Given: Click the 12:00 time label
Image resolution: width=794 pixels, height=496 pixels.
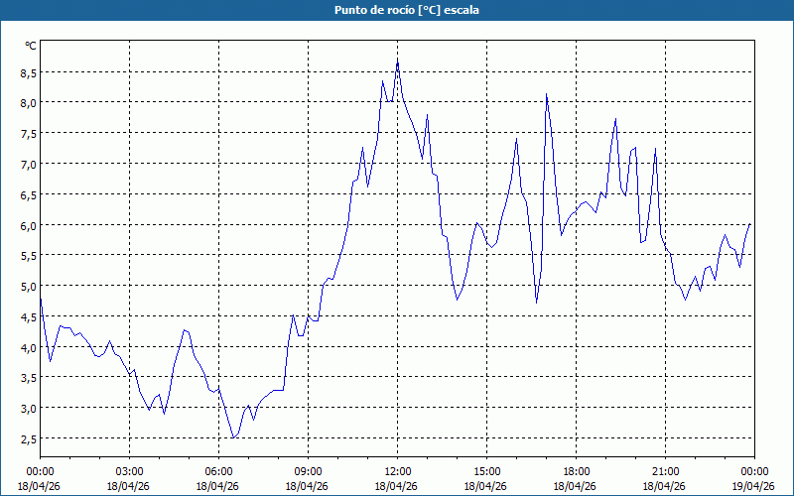Looking at the screenshot, I should pyautogui.click(x=397, y=471).
